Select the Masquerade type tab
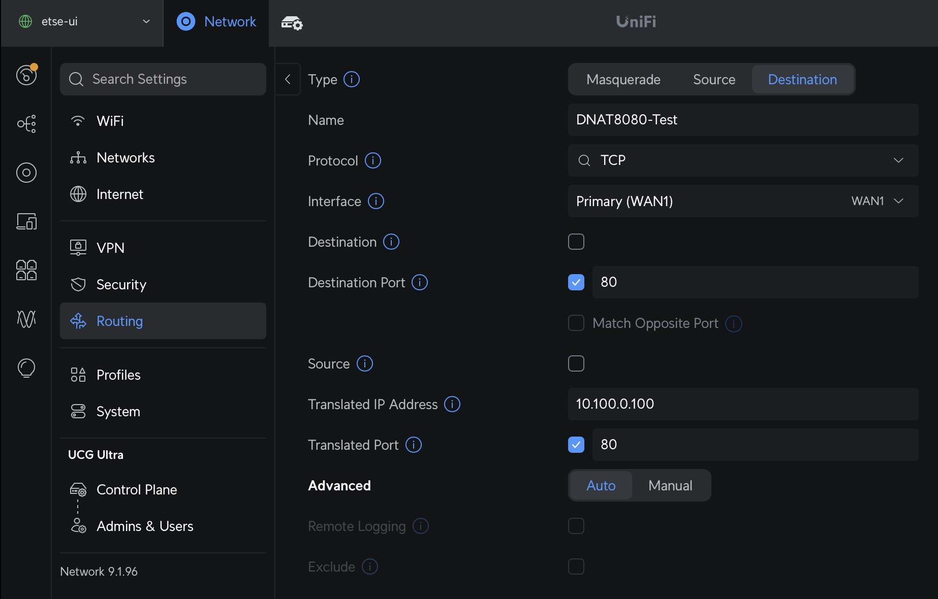 (x=623, y=79)
